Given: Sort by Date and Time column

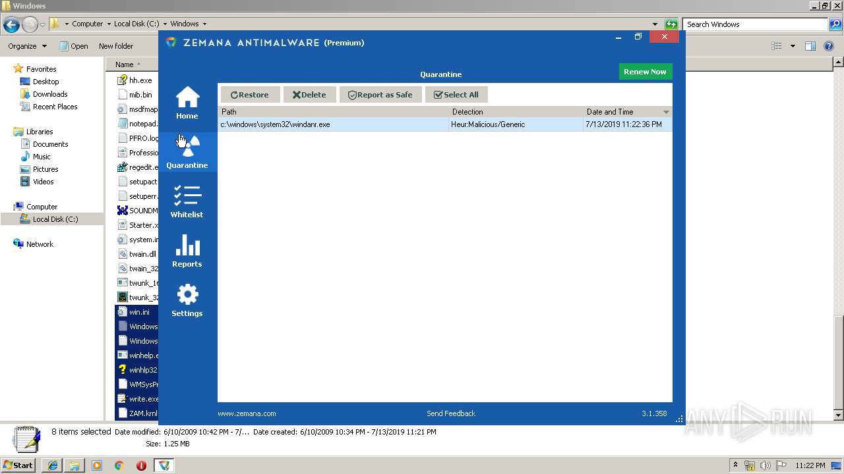Looking at the screenshot, I should (627, 112).
